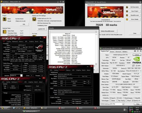Image resolution: width=142 pixels, height=113 pixels.
Task: Select the Graphics Card tab in GPU-Z
Action: (x=105, y=51)
